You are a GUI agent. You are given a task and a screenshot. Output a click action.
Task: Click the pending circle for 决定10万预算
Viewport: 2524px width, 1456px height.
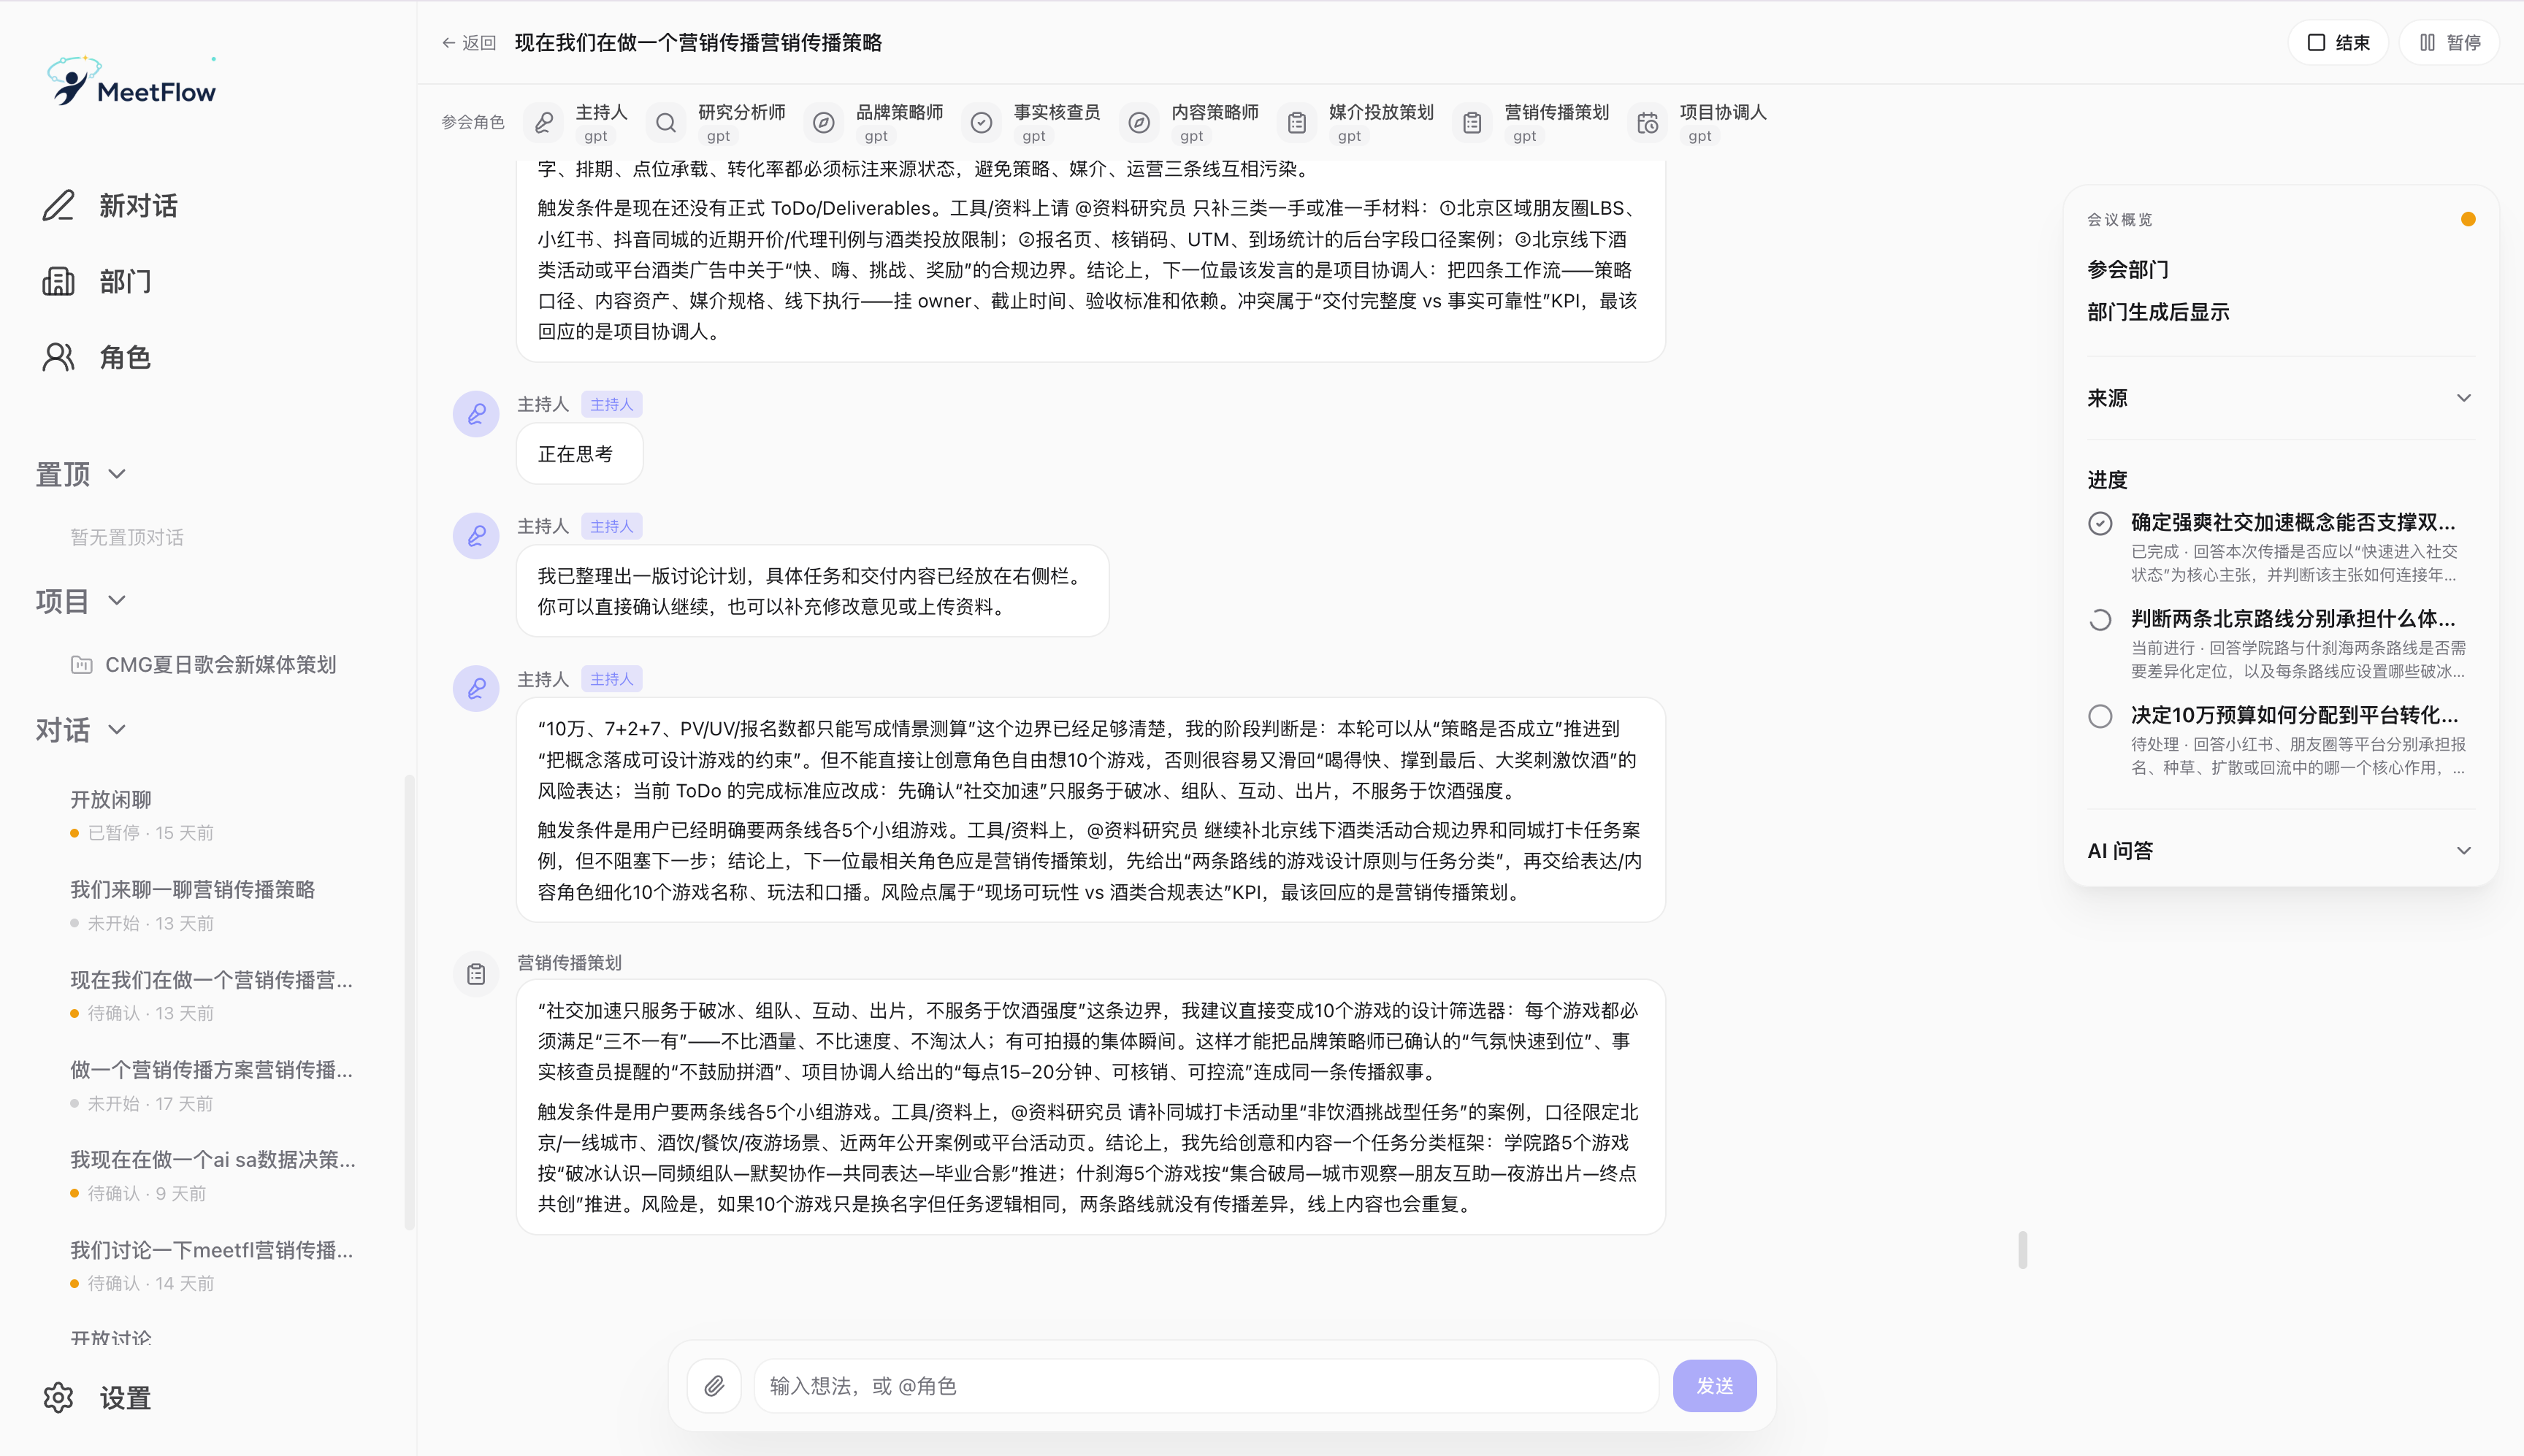tap(2100, 716)
